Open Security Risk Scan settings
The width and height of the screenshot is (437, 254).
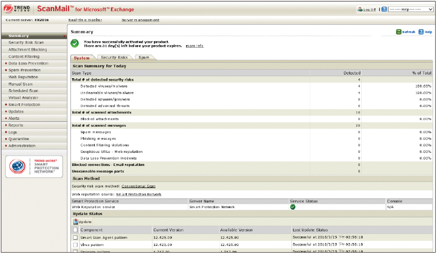pyautogui.click(x=34, y=43)
